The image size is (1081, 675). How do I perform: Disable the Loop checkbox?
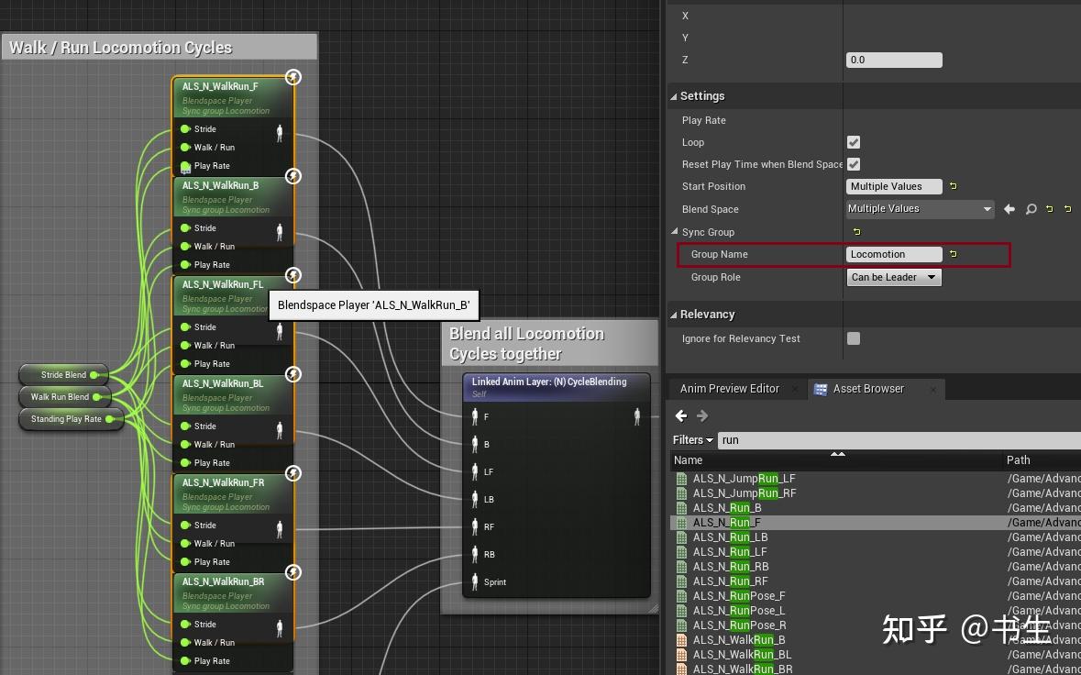pyautogui.click(x=853, y=142)
